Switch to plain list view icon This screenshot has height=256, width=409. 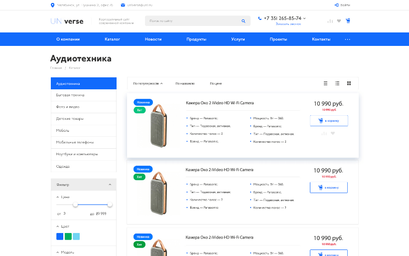[x=326, y=83]
